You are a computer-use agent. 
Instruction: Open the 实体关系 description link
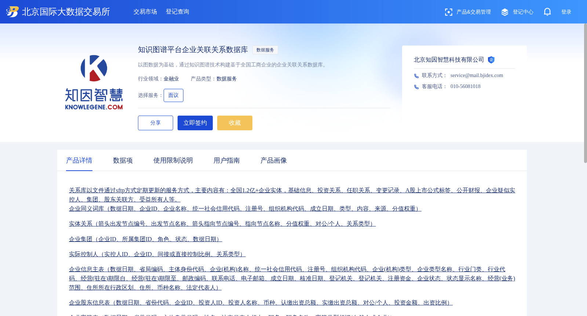(x=222, y=224)
